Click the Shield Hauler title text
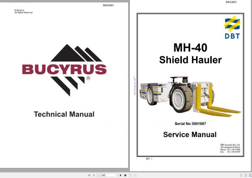The height and width of the screenshot is (178, 252). [x=190, y=60]
